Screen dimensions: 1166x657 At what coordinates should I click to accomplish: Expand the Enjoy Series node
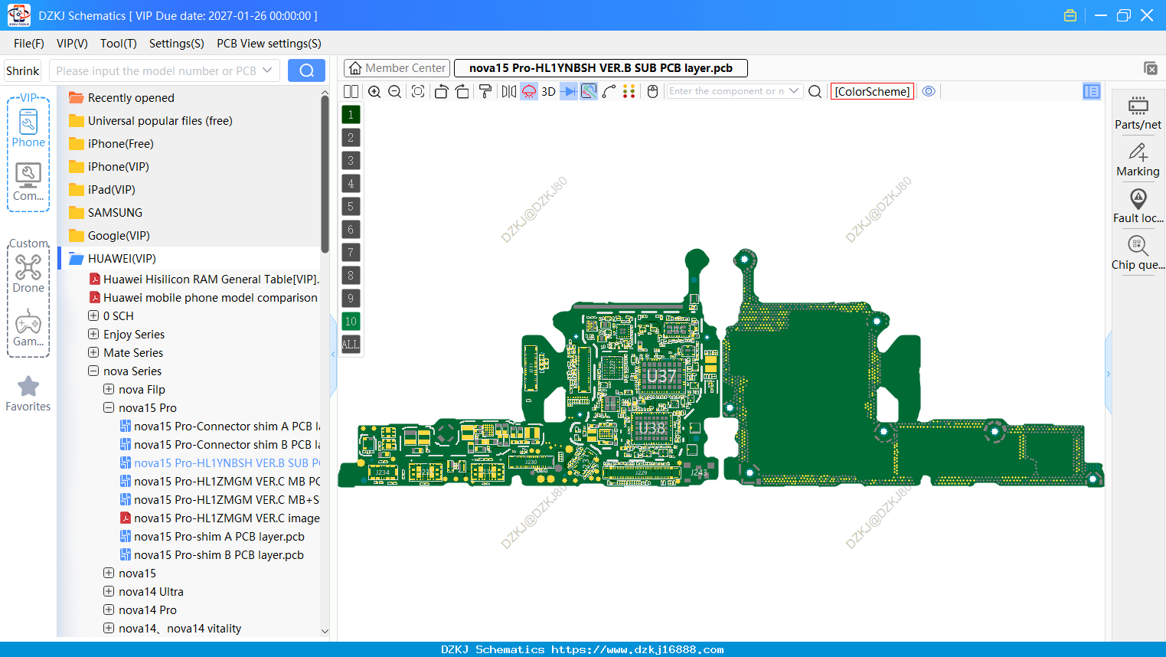(x=93, y=334)
